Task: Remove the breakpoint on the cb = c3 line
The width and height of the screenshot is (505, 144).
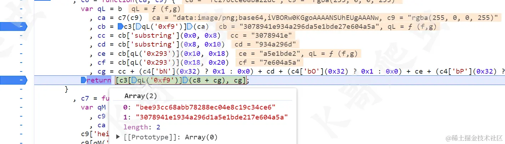Action: point(14,26)
